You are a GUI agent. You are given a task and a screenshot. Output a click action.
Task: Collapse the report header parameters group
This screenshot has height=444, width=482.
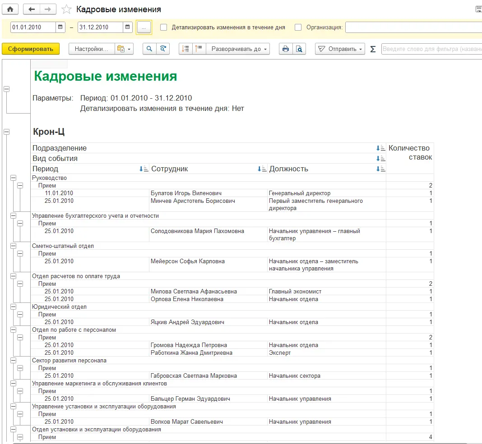click(x=6, y=89)
